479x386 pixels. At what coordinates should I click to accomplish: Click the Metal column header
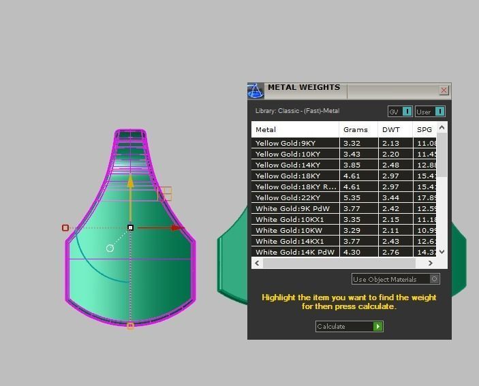294,129
